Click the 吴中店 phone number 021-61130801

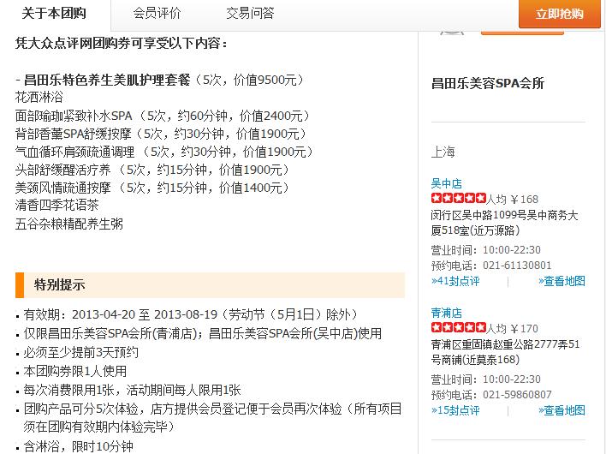point(517,266)
